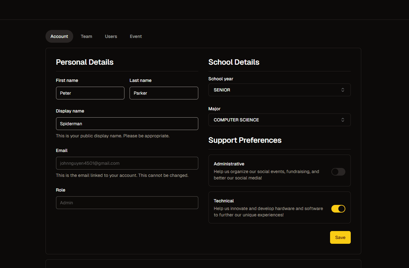Open the Users tab

pos(111,36)
